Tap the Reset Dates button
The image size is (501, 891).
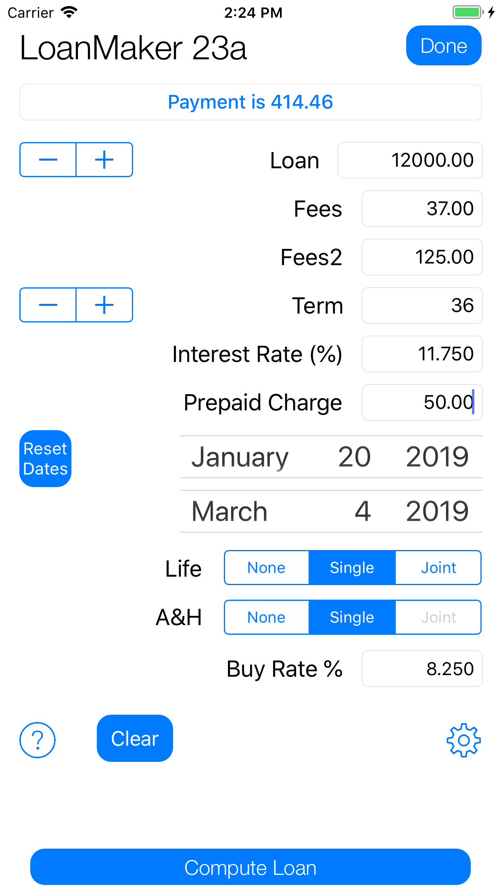[46, 459]
